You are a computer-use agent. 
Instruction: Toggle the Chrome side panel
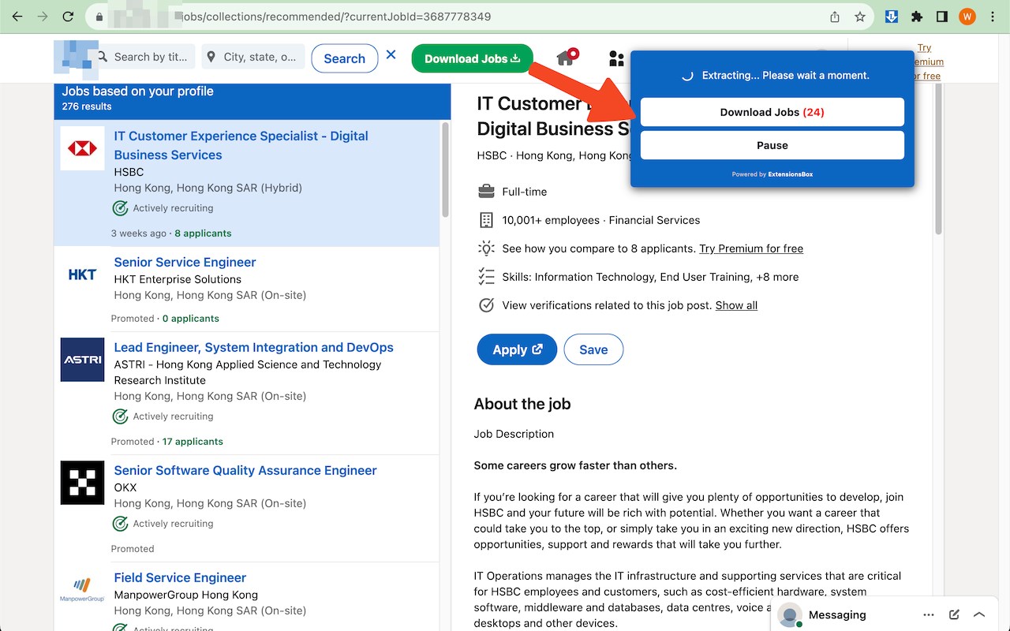tap(942, 17)
